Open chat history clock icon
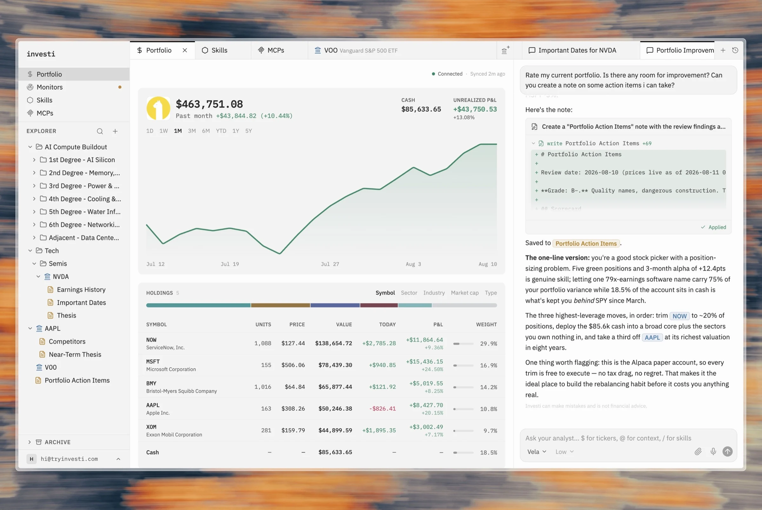The height and width of the screenshot is (510, 762). [x=735, y=50]
